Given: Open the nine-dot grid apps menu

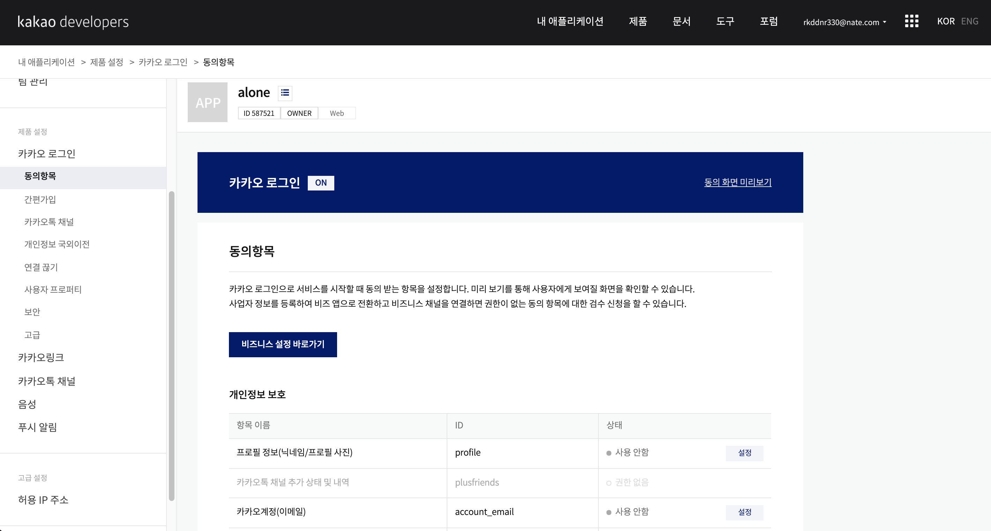Looking at the screenshot, I should tap(911, 22).
